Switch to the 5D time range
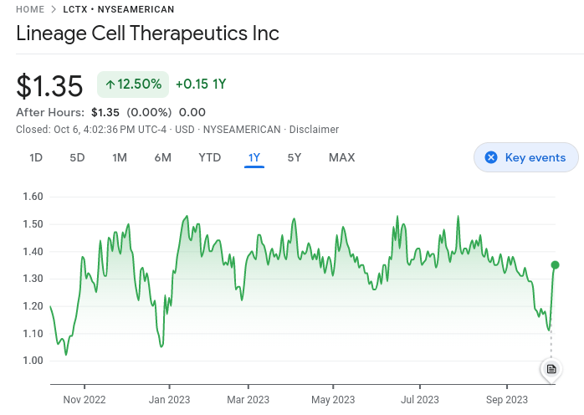584x415 pixels. [x=77, y=157]
